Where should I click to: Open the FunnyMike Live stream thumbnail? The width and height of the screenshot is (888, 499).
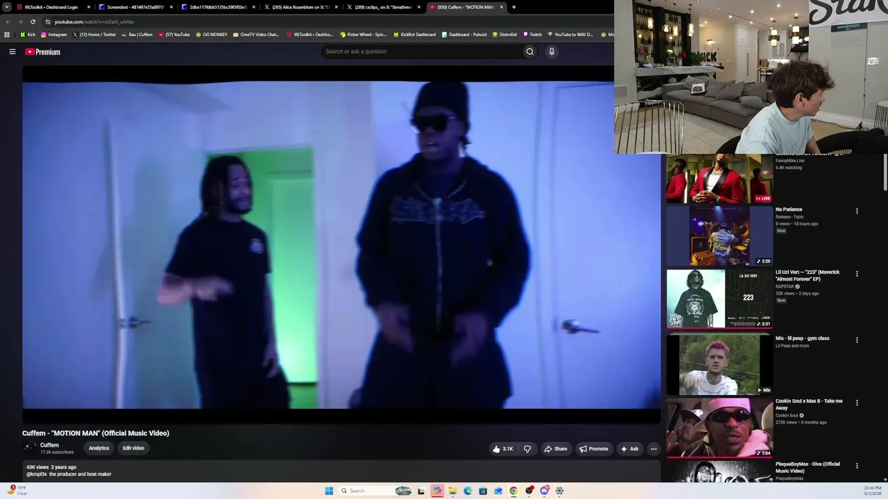coord(719,179)
